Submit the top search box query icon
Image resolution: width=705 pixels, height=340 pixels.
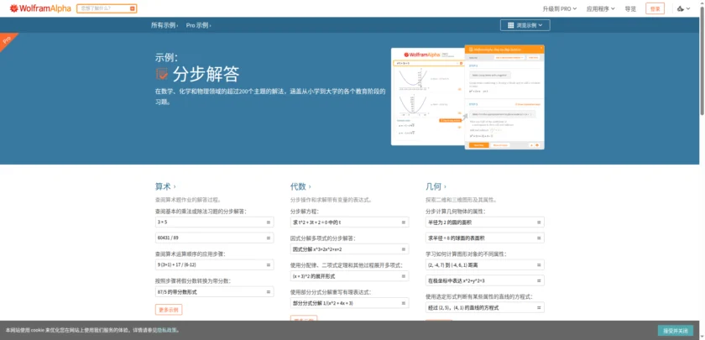coord(133,8)
